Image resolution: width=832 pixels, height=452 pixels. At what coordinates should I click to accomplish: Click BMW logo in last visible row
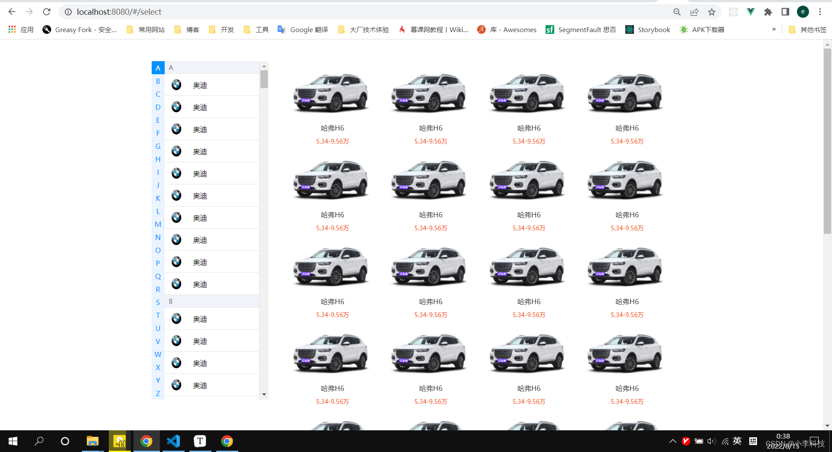tap(176, 385)
